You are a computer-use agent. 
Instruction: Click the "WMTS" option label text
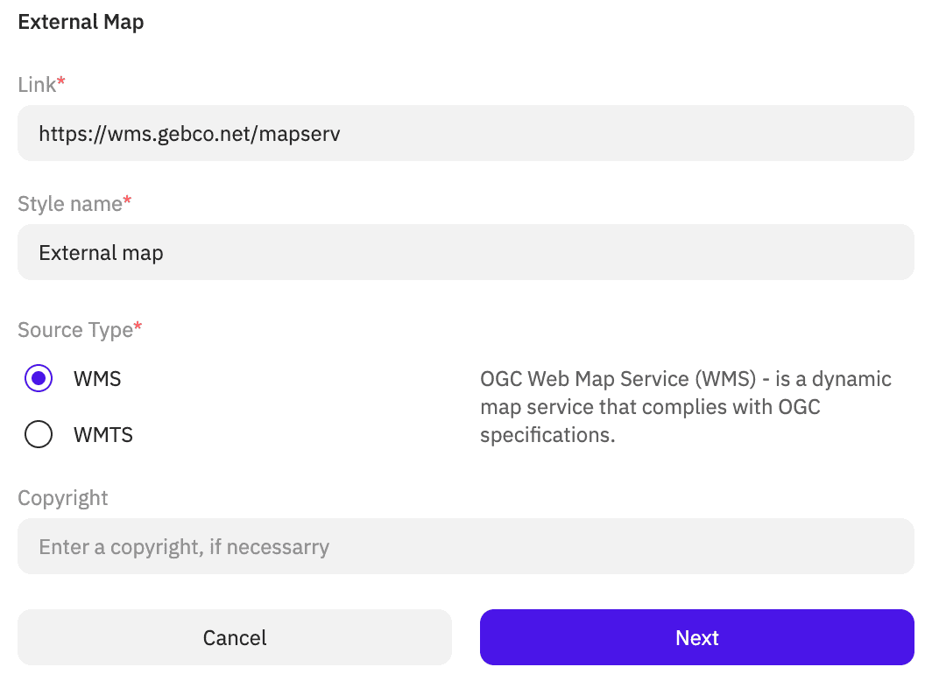(x=103, y=434)
